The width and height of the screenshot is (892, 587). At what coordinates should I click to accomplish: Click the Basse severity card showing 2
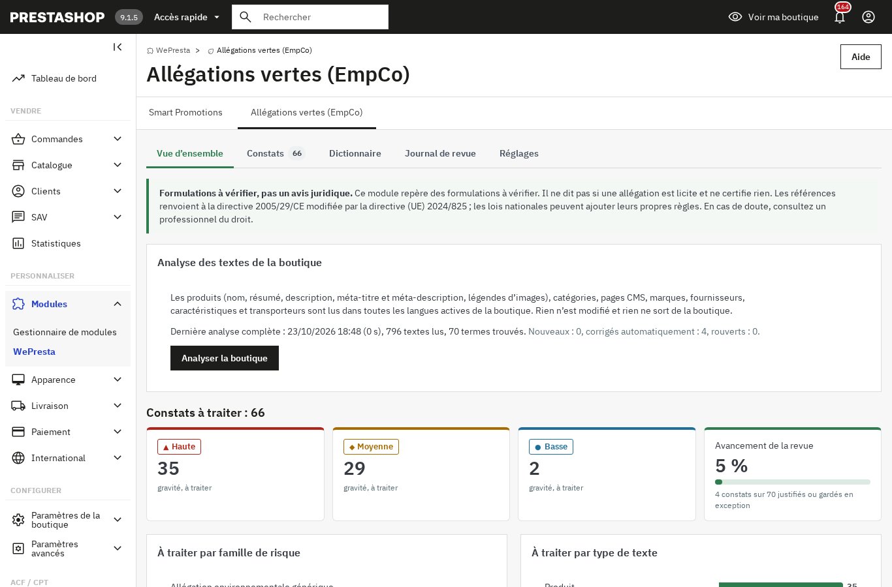pos(607,474)
